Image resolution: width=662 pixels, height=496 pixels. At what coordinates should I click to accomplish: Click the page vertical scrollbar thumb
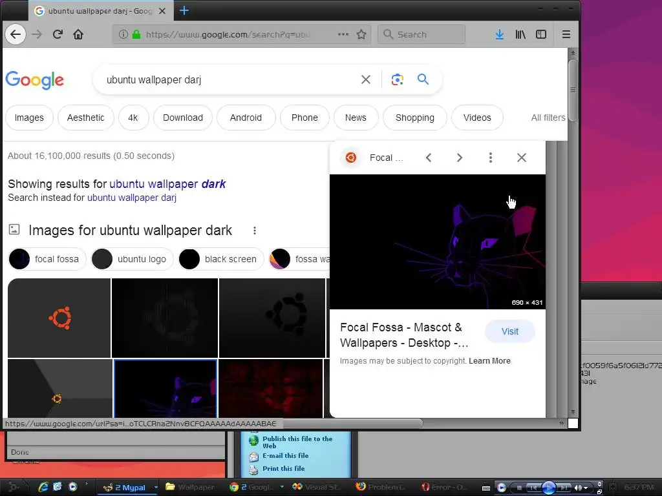[573, 90]
